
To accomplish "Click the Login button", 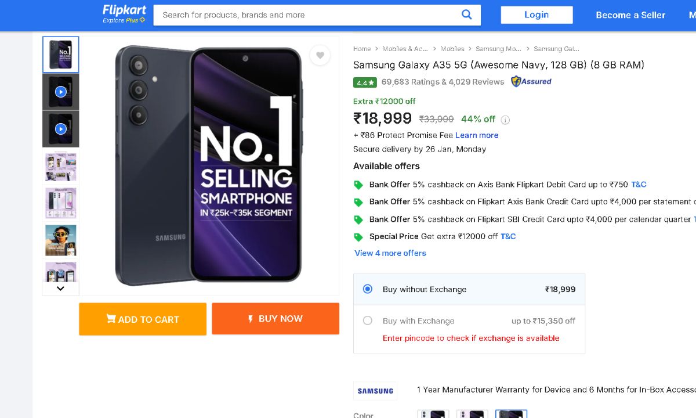I will pos(536,15).
